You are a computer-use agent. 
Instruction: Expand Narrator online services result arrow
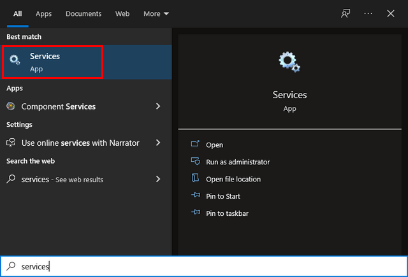158,143
